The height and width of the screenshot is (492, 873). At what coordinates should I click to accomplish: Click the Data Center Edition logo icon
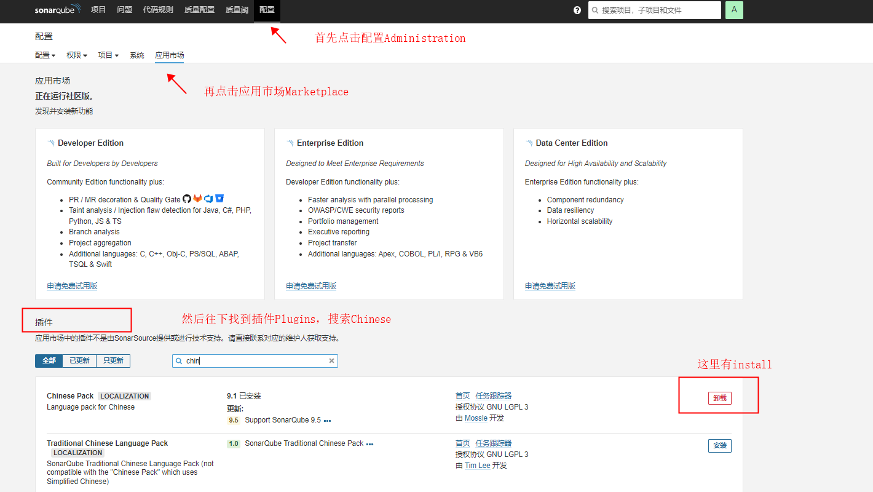tap(529, 143)
